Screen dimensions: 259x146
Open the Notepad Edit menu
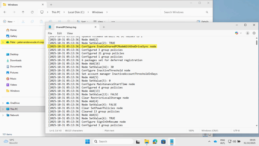pyautogui.click(x=59, y=33)
